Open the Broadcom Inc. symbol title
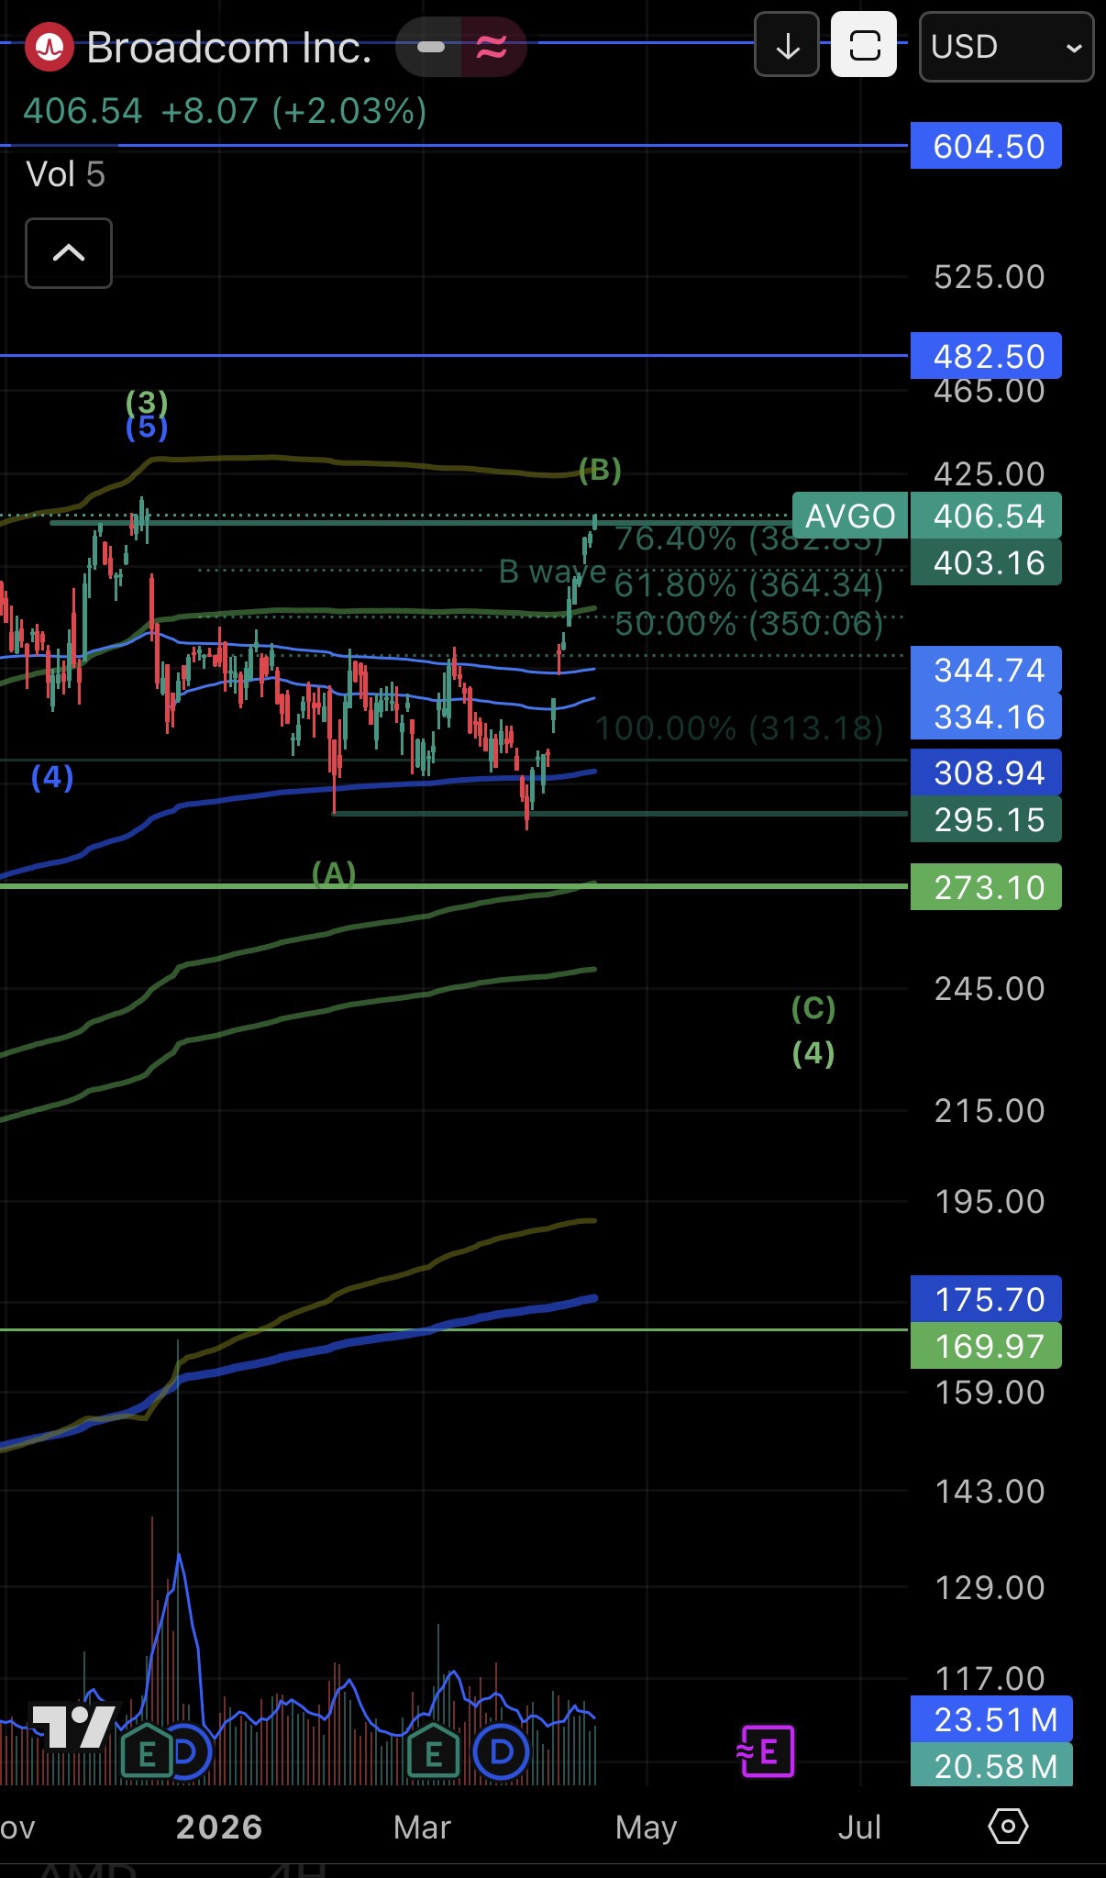Viewport: 1106px width, 1878px height. (229, 48)
